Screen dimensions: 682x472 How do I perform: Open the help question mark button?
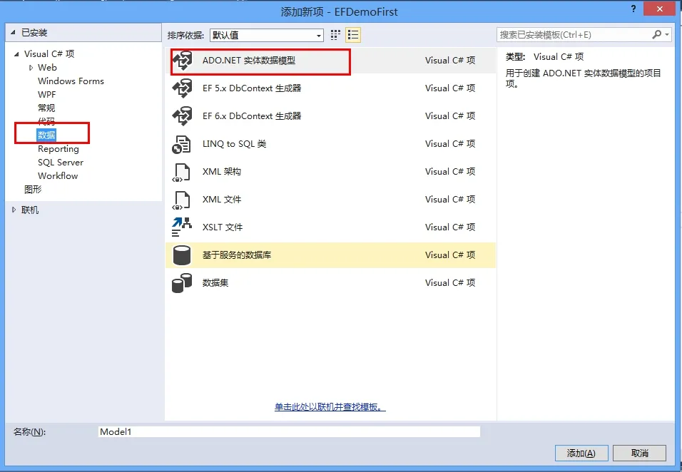[633, 9]
